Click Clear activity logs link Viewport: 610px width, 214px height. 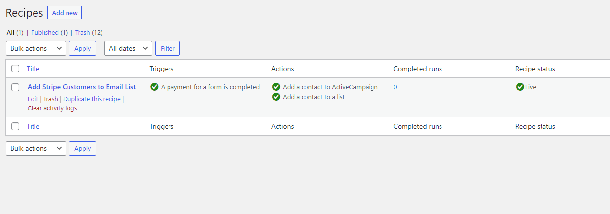52,108
